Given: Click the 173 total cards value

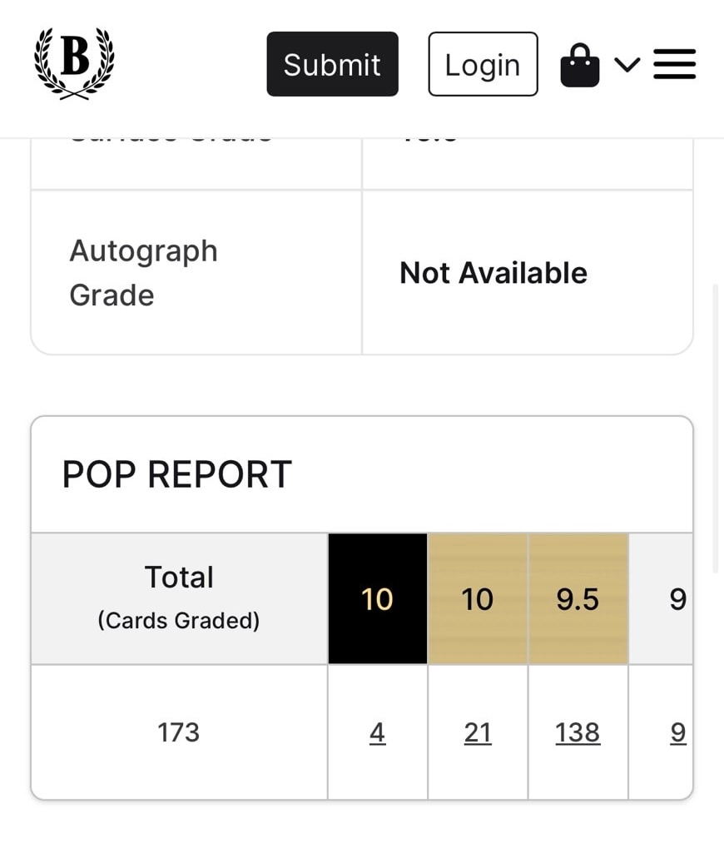Looking at the screenshot, I should [x=178, y=732].
